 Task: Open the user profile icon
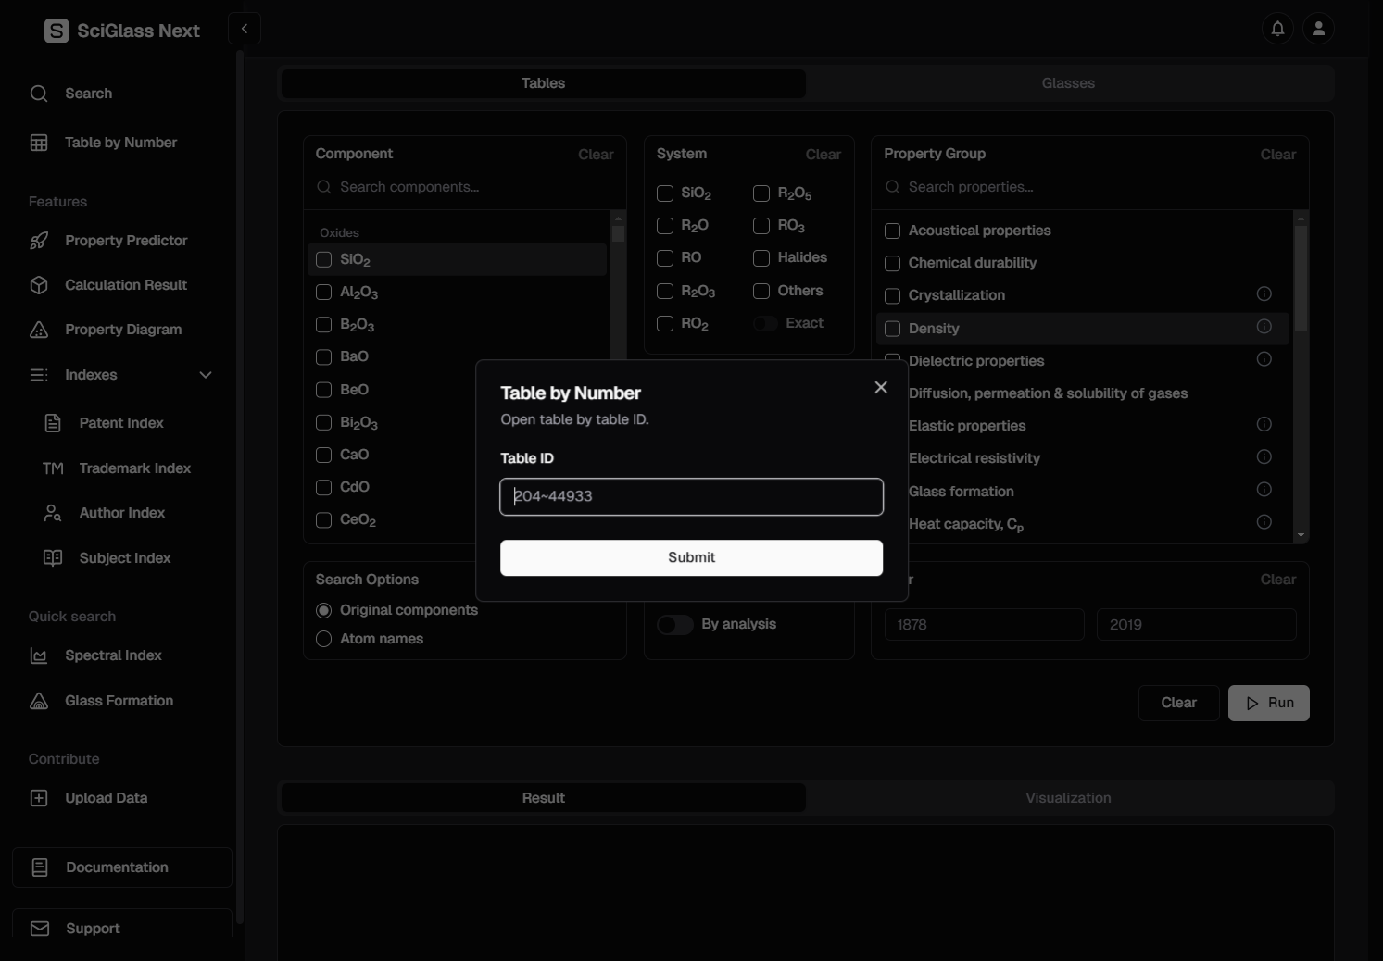pos(1318,29)
